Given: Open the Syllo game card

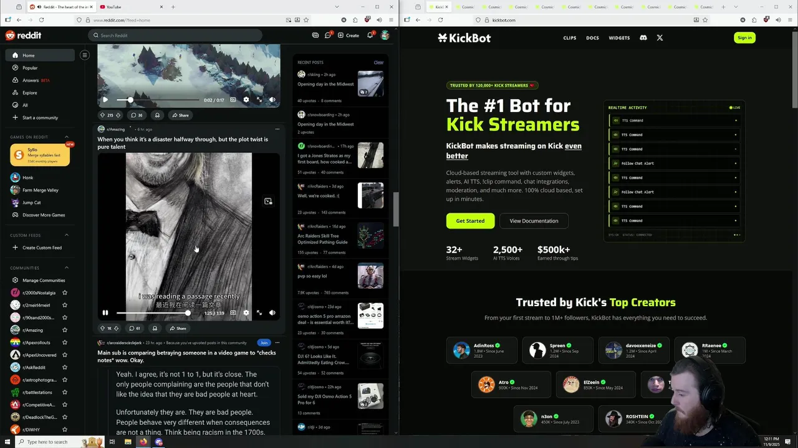Looking at the screenshot, I should tap(40, 155).
